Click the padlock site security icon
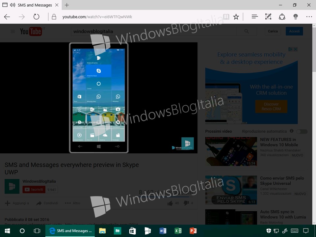316x237 pixels. click(54, 17)
